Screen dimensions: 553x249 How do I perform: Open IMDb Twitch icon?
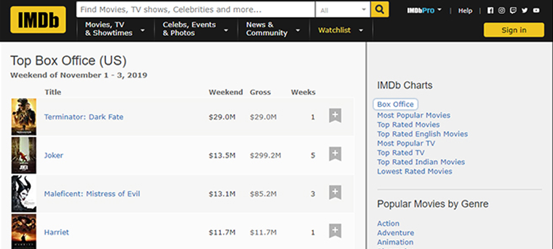point(513,11)
